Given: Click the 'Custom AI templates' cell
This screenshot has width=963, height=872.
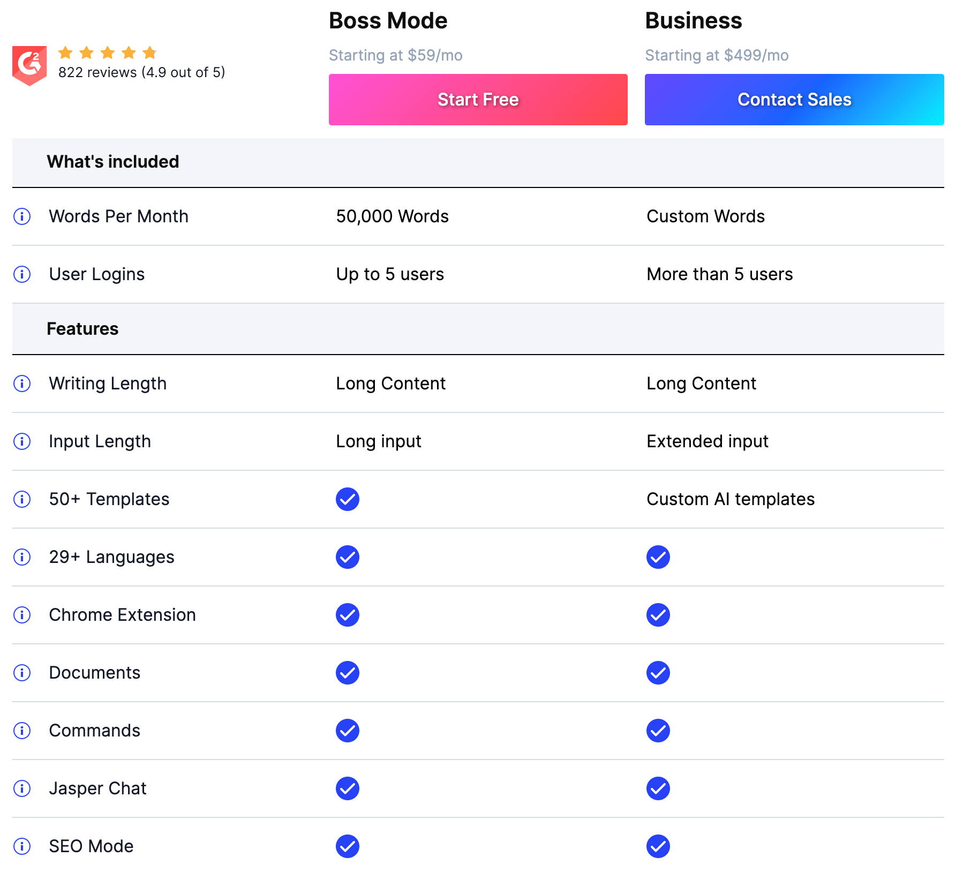Looking at the screenshot, I should click(731, 499).
